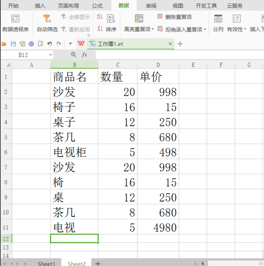Switch to the 开始 ribbon tab
The height and width of the screenshot is (266, 264).
[13, 6]
